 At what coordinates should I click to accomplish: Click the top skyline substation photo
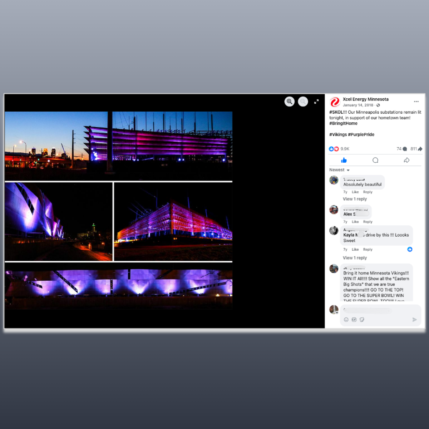118,146
